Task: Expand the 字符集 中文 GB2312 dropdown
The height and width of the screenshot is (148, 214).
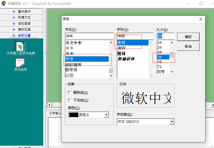Action: click(172, 121)
